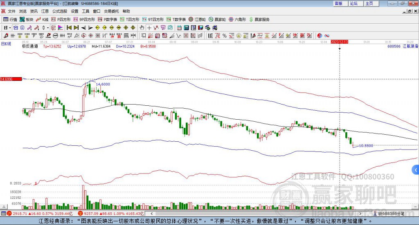
Task: Open the 江恩 menu
Action: pyautogui.click(x=45, y=11)
